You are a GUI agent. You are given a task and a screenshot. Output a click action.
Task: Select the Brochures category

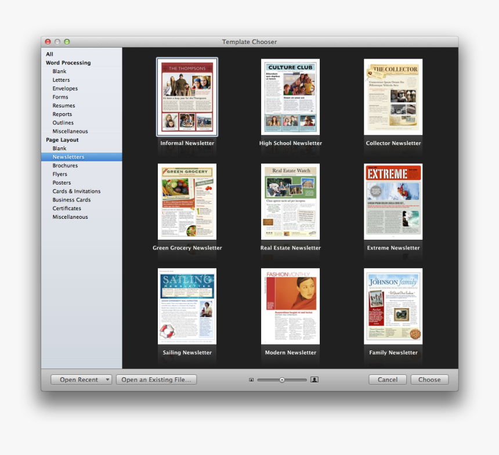point(65,165)
